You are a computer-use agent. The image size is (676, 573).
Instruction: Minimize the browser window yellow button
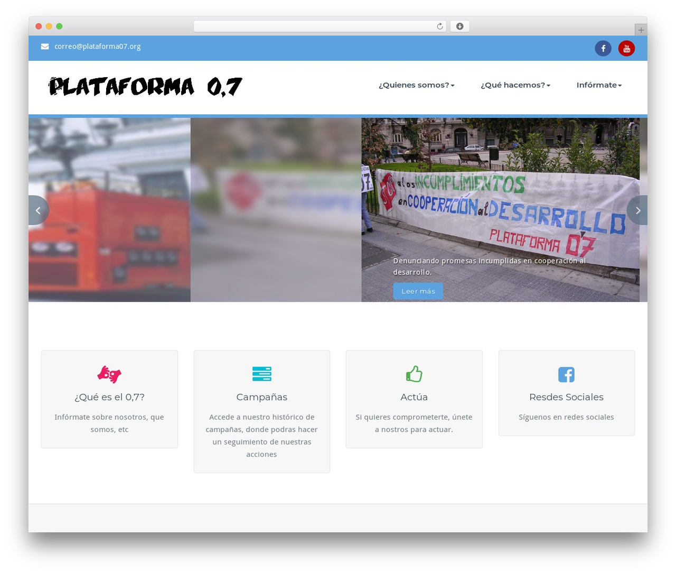(49, 26)
